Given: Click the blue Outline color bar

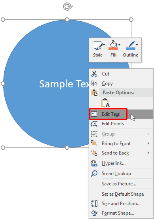Looking at the screenshot, I should [131, 49].
